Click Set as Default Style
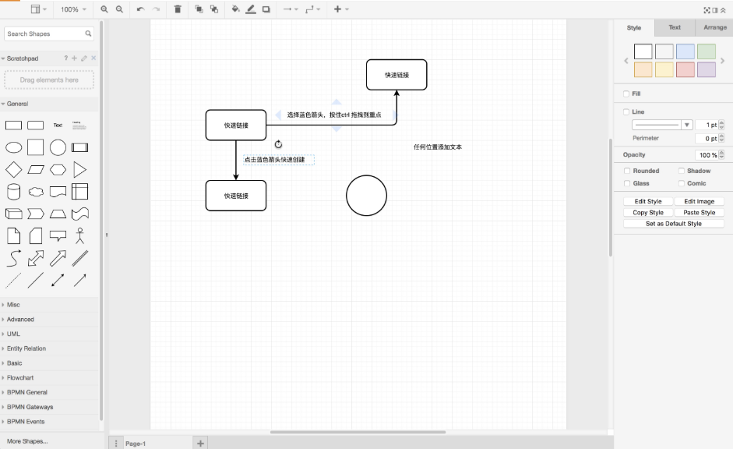733x449 pixels. point(673,223)
